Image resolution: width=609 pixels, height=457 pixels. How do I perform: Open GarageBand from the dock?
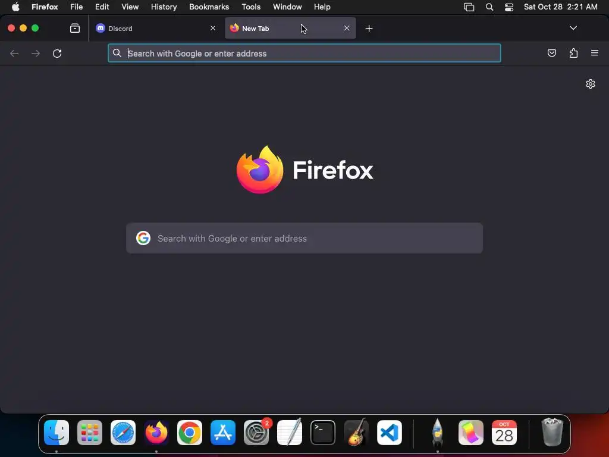[356, 432]
